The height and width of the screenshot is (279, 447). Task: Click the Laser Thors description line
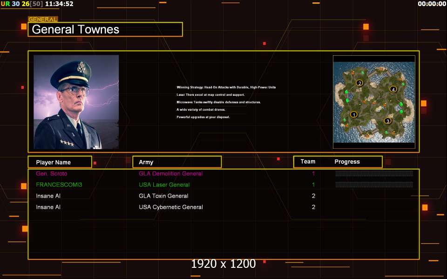[x=210, y=94]
